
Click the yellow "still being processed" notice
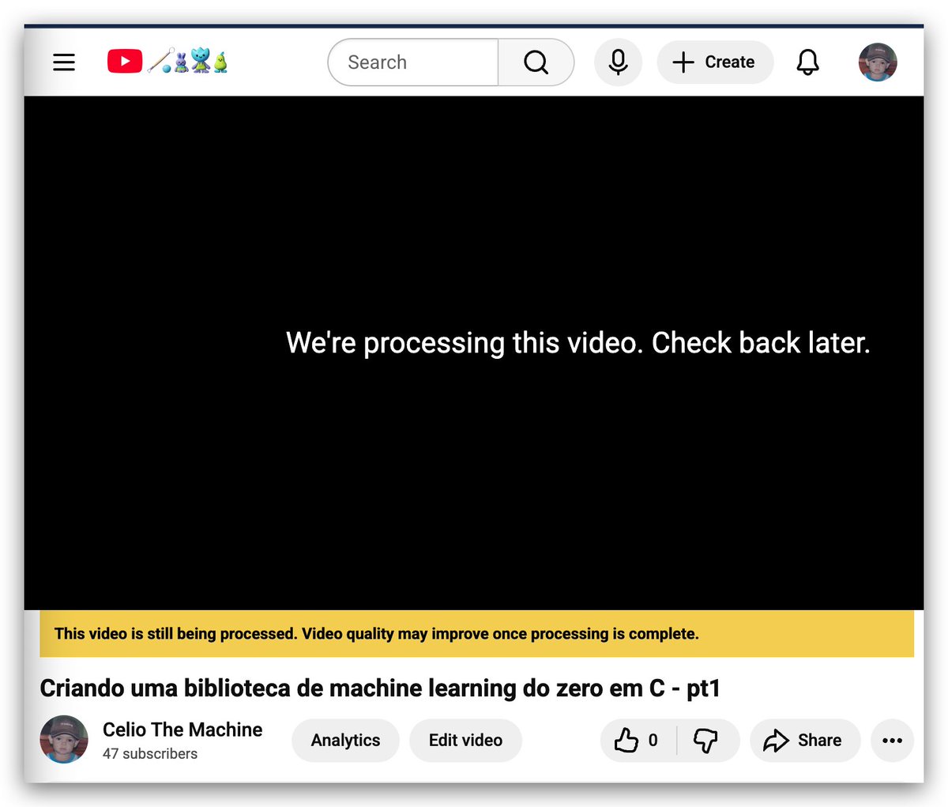(x=476, y=634)
